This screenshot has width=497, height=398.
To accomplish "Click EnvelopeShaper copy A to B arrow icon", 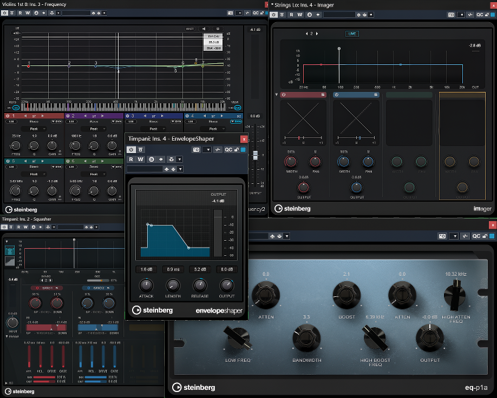I will coord(161,160).
